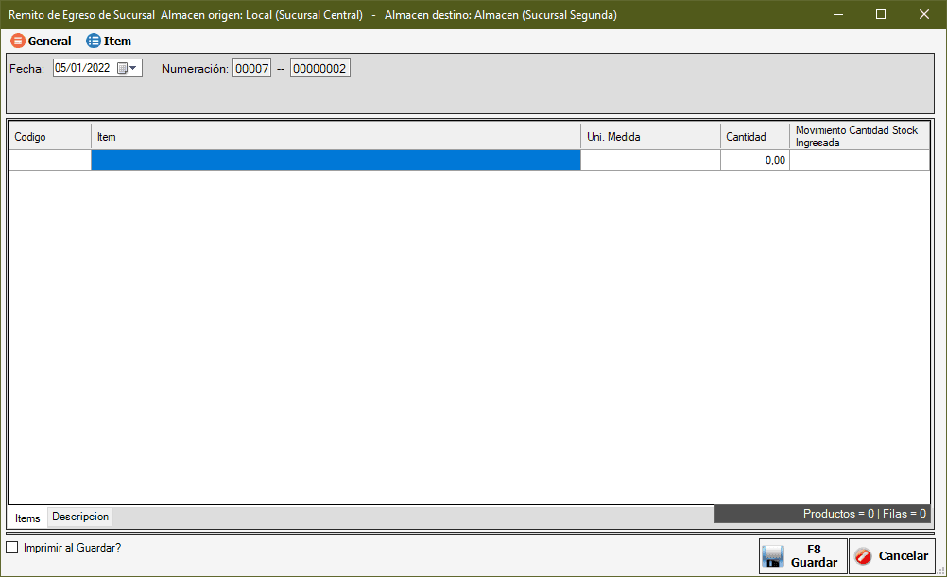Click the Numeración field showing 00007
The width and height of the screenshot is (947, 577).
(251, 68)
